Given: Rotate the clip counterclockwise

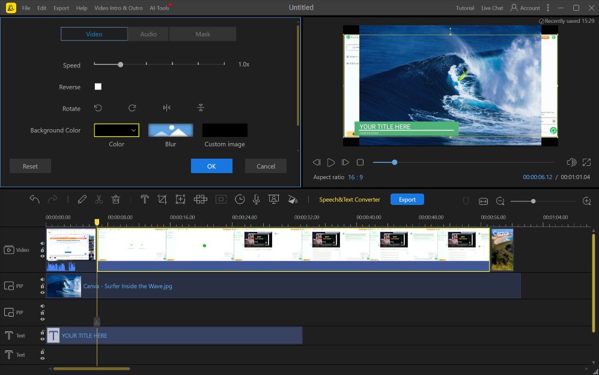Looking at the screenshot, I should click(99, 108).
